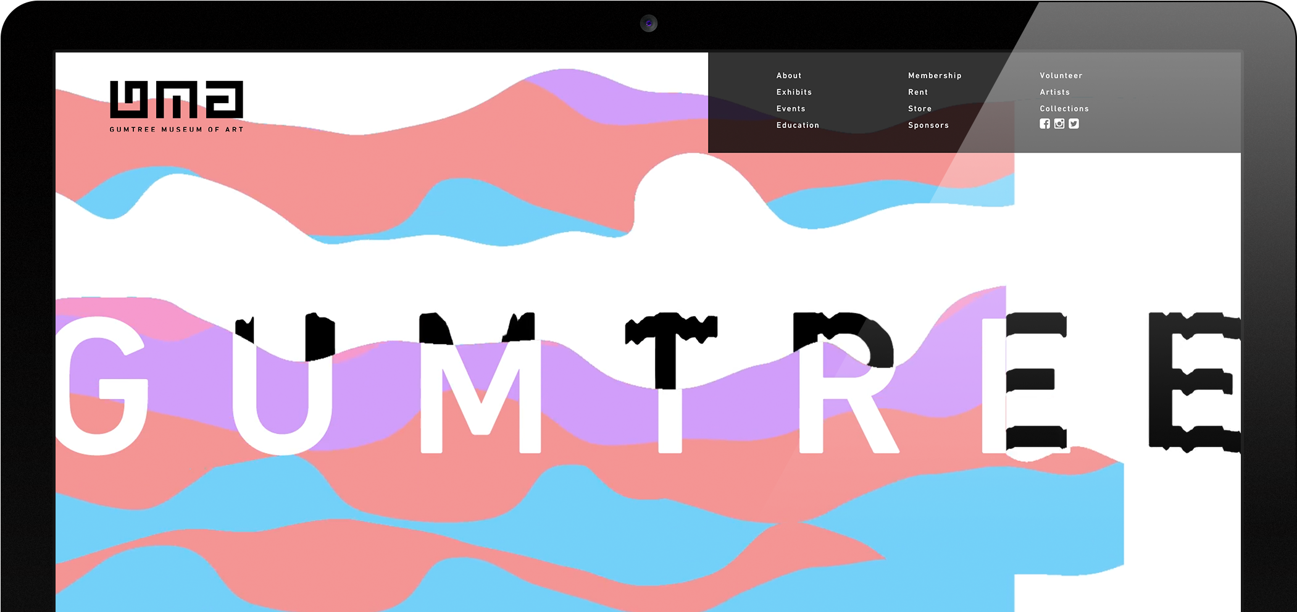Open the Twitter social icon
Image resolution: width=1297 pixels, height=612 pixels.
1074,124
